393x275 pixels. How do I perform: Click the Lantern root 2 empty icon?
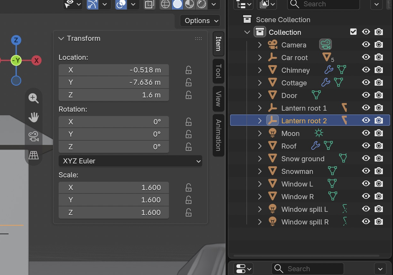pyautogui.click(x=272, y=120)
